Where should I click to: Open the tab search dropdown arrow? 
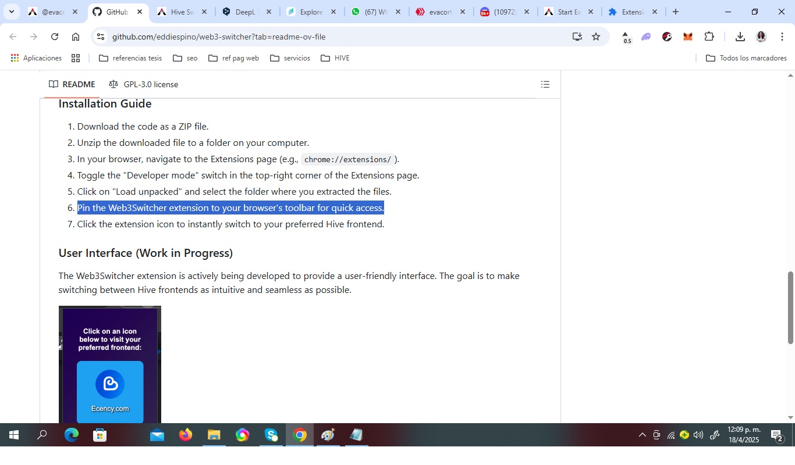click(11, 12)
